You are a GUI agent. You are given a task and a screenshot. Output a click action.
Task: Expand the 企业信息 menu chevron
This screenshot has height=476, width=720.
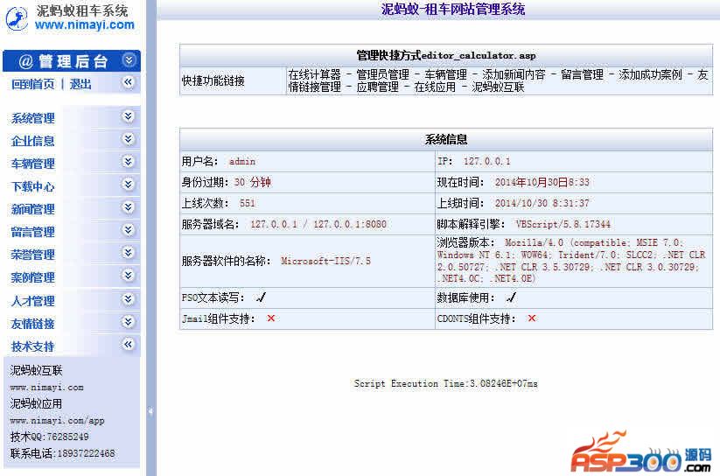[x=129, y=139]
